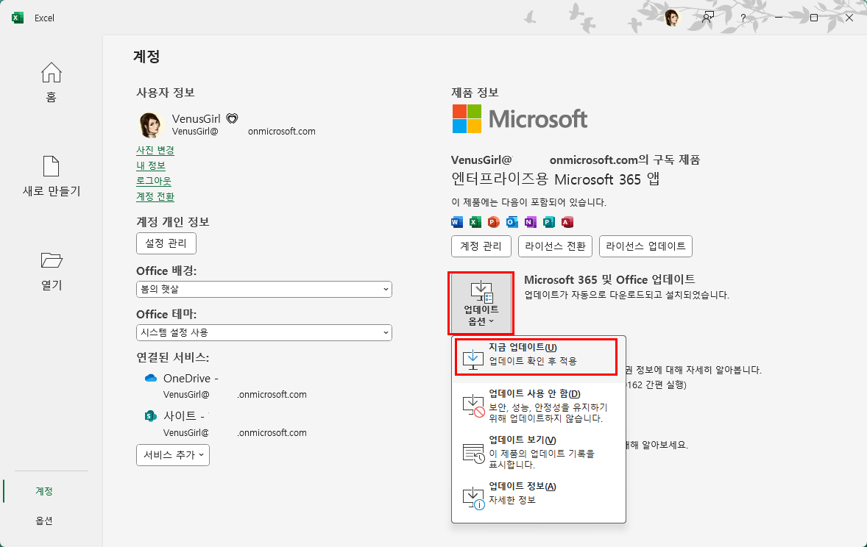Click the Microsoft logo
The height and width of the screenshot is (547, 867).
pos(520,119)
